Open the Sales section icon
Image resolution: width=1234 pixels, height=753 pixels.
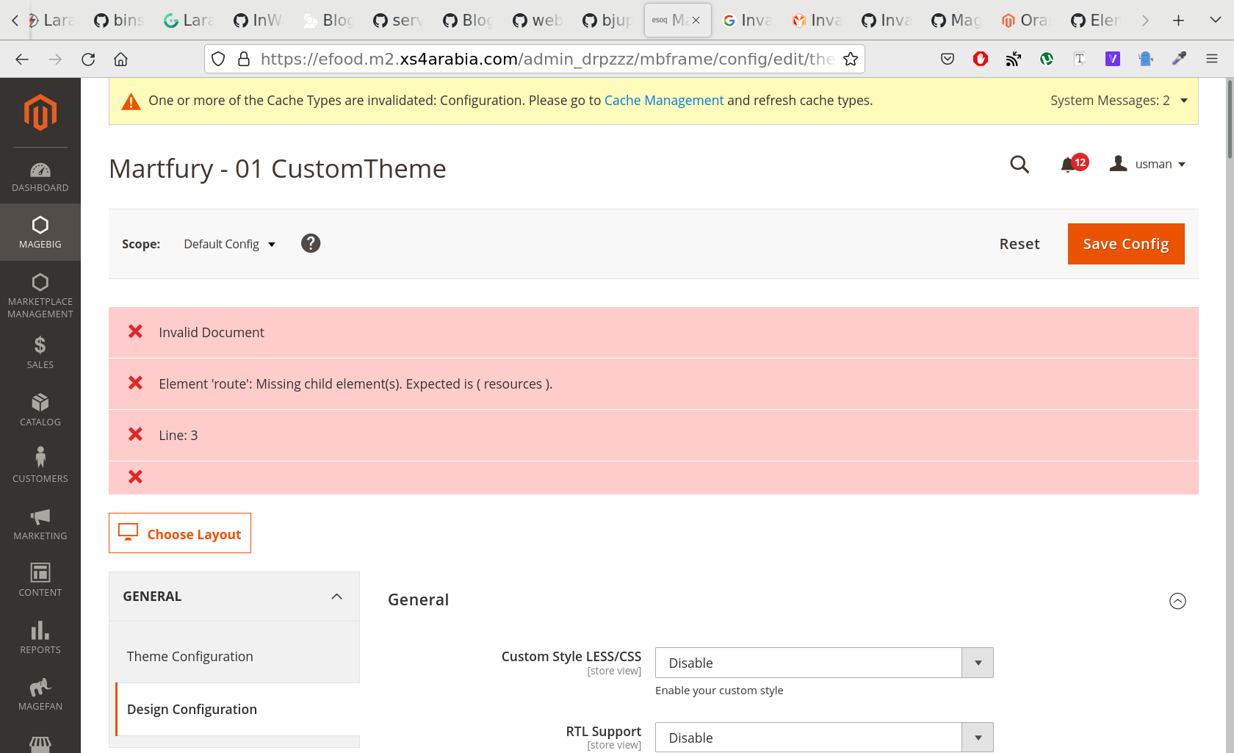(40, 351)
